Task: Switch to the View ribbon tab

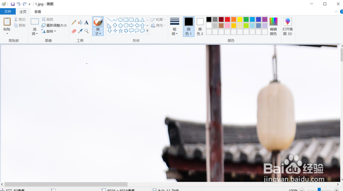Action: pos(38,12)
